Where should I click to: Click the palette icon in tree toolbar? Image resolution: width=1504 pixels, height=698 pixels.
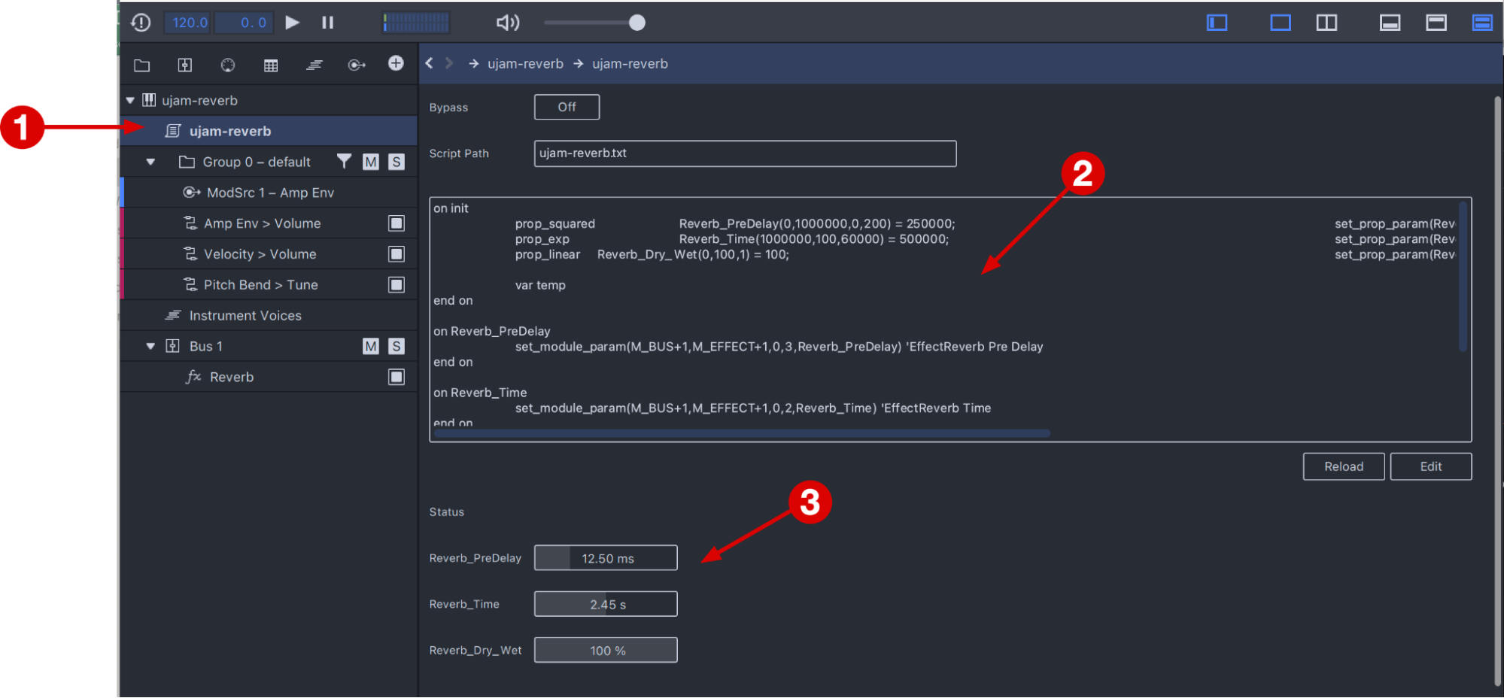(x=228, y=65)
